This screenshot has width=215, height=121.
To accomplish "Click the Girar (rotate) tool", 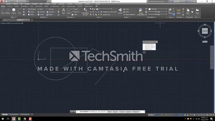I will coord(40,9).
